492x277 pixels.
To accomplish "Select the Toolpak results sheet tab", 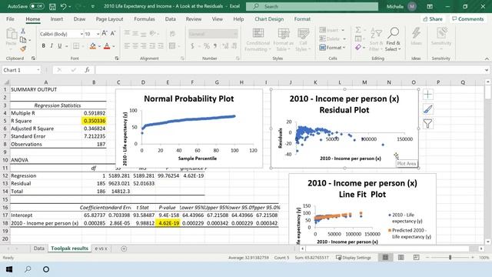I will click(69, 248).
